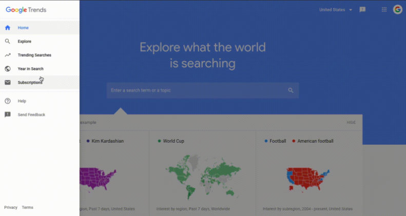Open the Kim Kardashian purple US map
406x216 pixels.
[98, 179]
